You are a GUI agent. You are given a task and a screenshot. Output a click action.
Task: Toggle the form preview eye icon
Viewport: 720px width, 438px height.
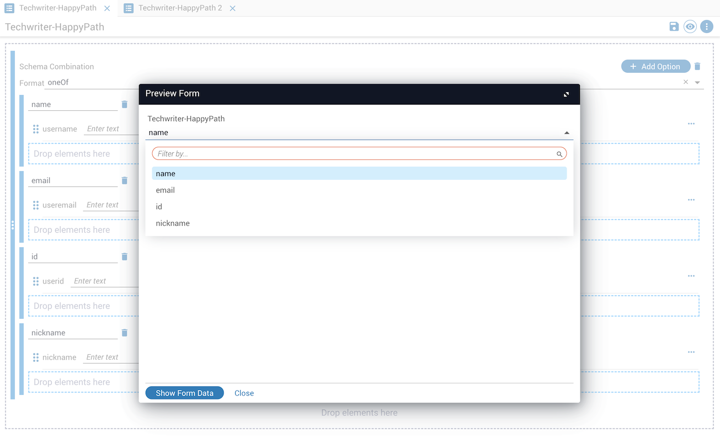[690, 26]
